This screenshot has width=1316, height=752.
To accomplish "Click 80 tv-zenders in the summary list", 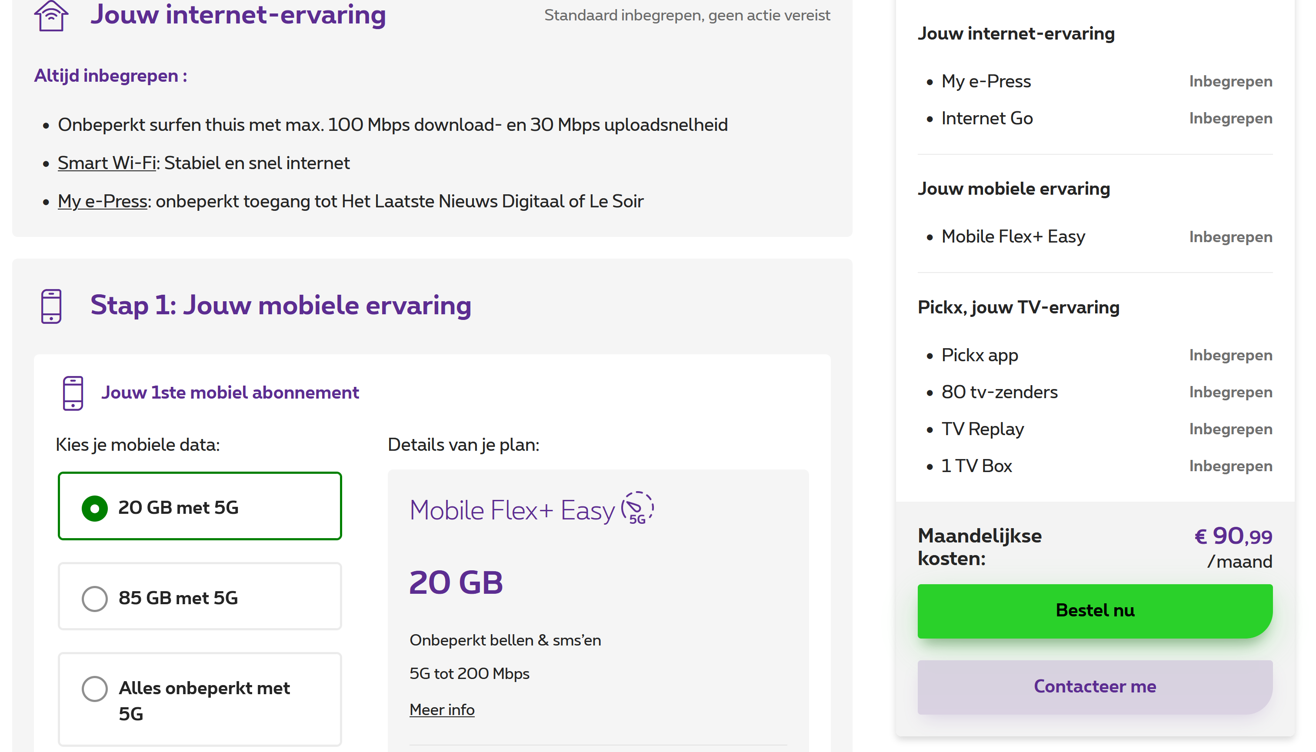I will tap(999, 392).
